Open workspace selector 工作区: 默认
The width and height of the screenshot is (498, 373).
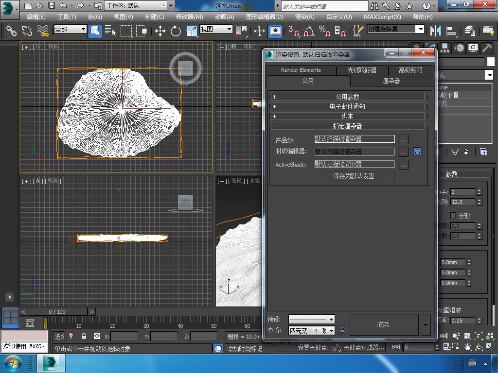point(136,5)
